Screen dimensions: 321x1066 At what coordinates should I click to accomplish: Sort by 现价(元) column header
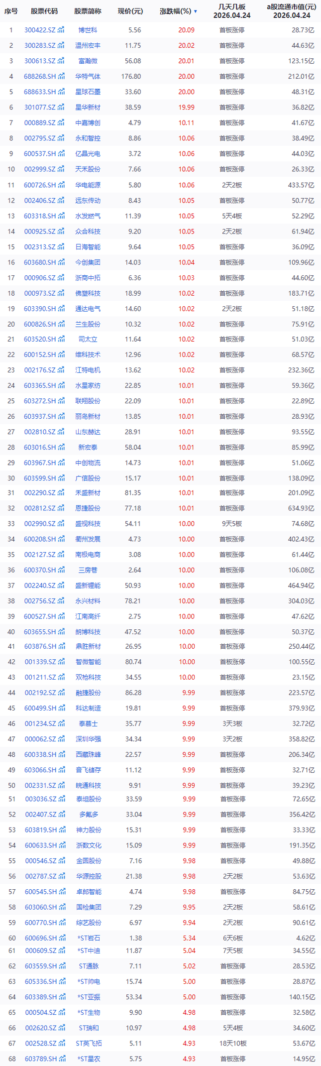coord(130,11)
